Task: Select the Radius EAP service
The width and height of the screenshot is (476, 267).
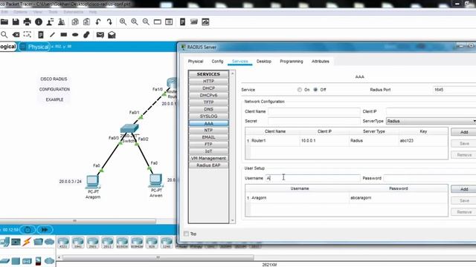Action: [x=208, y=165]
